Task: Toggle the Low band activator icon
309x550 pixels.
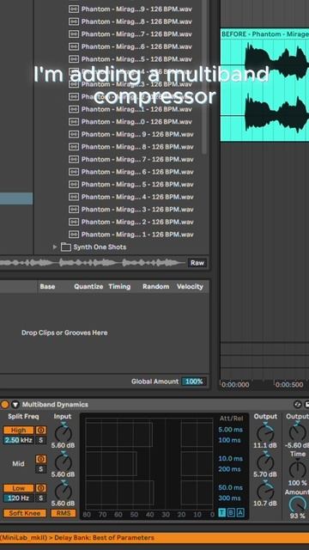Action: (x=40, y=488)
